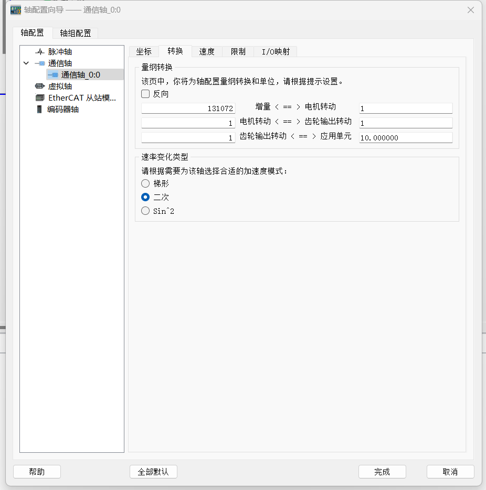Screen dimensions: 486x490
Task: Click the EtherCAT 从站模 module icon
Action: click(40, 98)
